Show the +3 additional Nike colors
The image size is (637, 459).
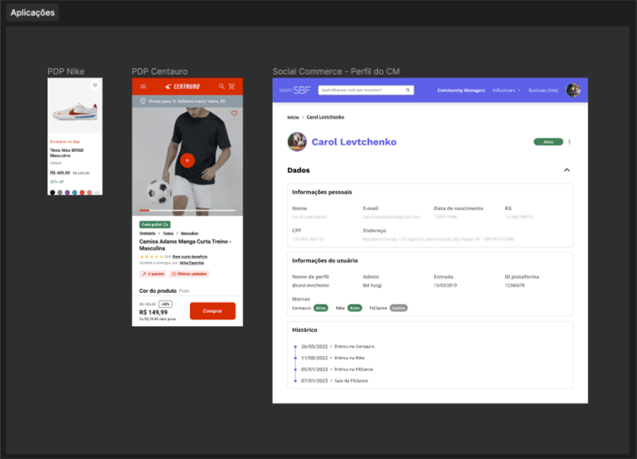pyautogui.click(x=96, y=193)
